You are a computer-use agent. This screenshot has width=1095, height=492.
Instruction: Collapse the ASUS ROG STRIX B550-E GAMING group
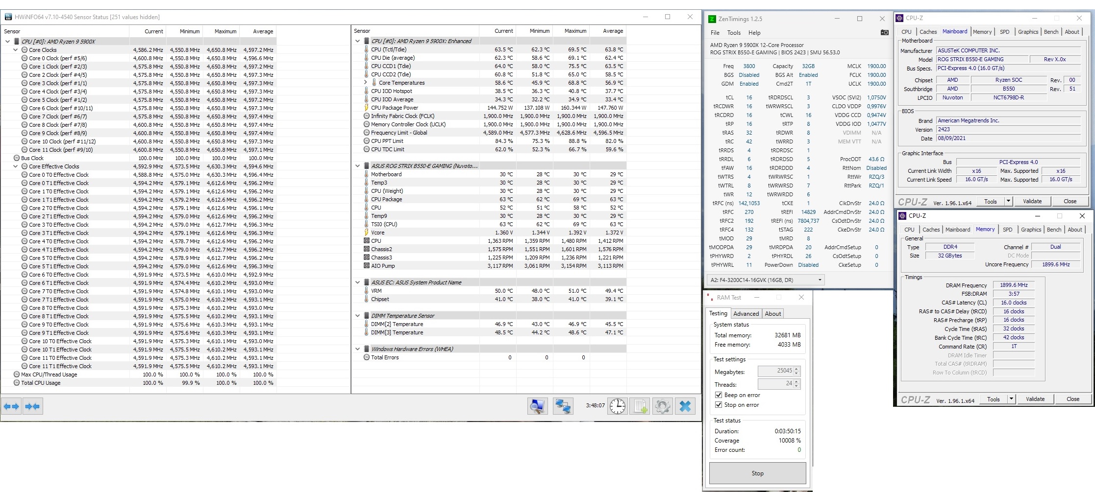pos(357,166)
